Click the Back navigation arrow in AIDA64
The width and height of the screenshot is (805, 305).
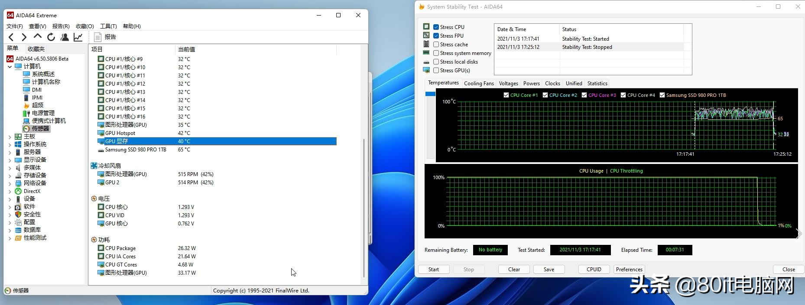point(11,37)
